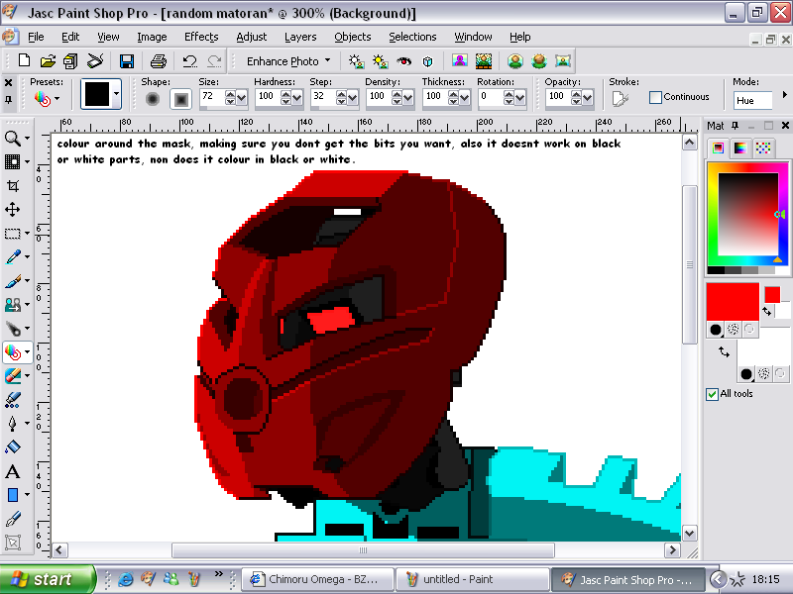Open the Selections menu

412,37
